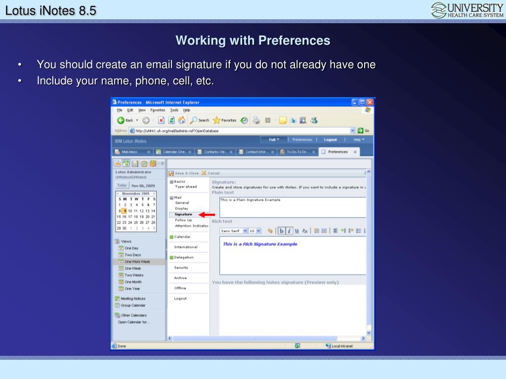Go to next month in mini calendar
Image resolution: width=506 pixels, height=379 pixels.
[154, 193]
